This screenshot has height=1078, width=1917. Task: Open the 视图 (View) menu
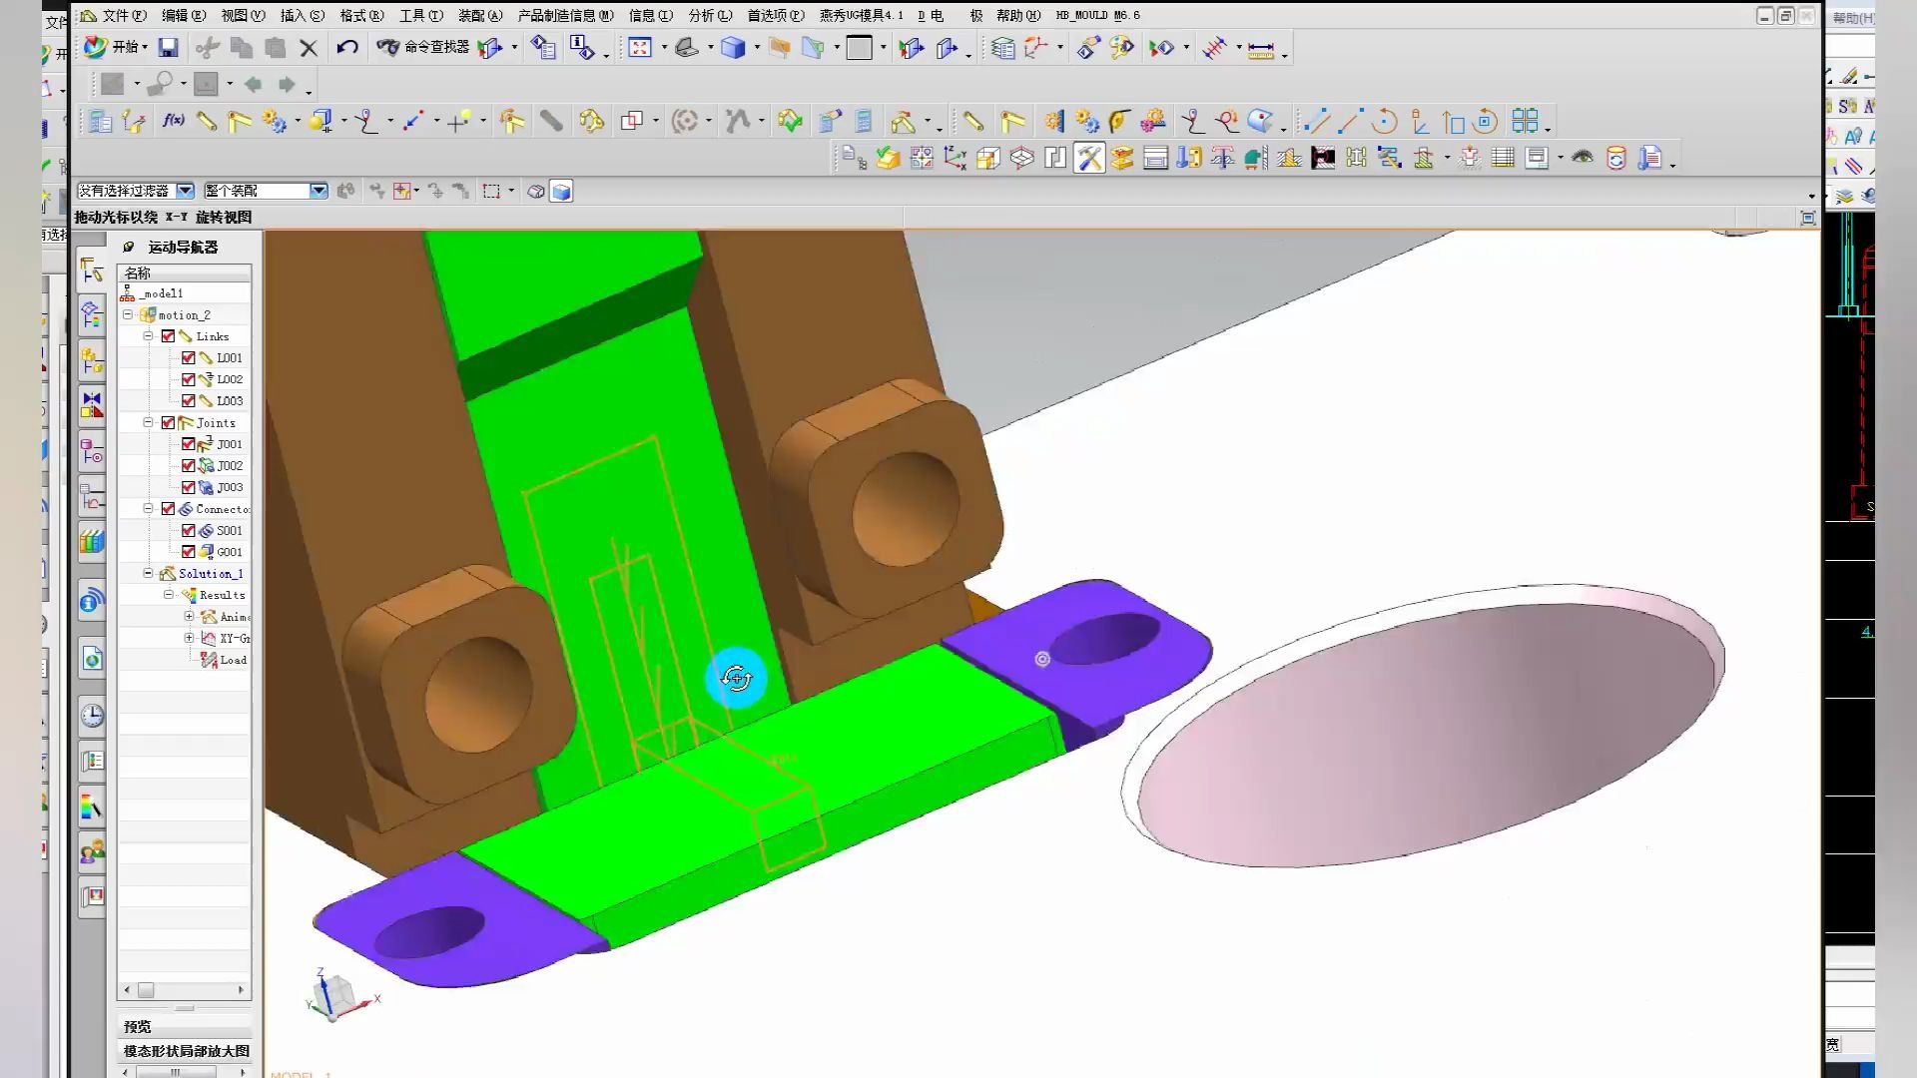coord(242,15)
